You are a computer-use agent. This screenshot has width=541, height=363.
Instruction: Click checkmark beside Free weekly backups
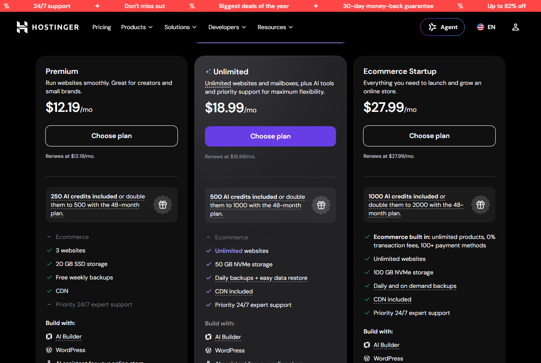click(x=49, y=277)
